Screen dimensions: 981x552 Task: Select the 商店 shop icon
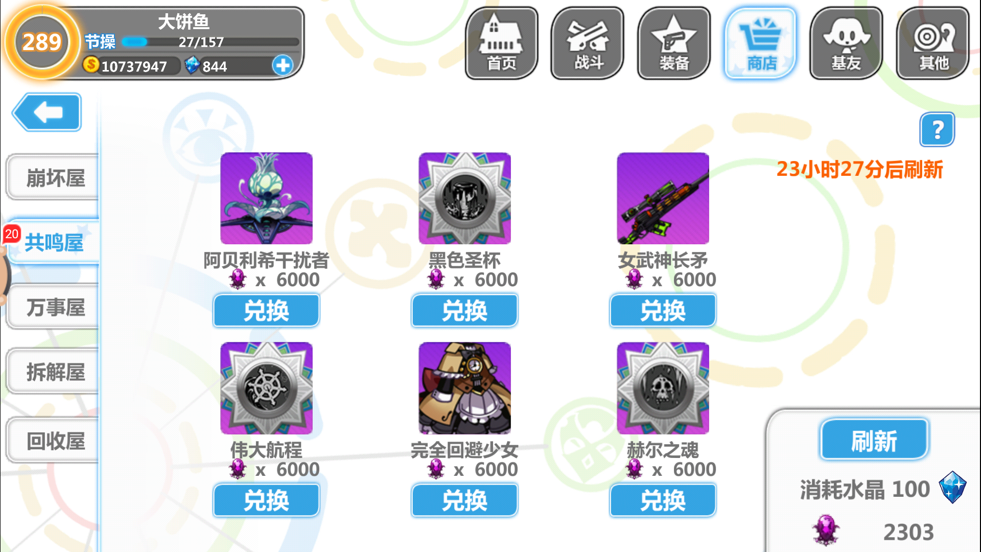coord(760,43)
